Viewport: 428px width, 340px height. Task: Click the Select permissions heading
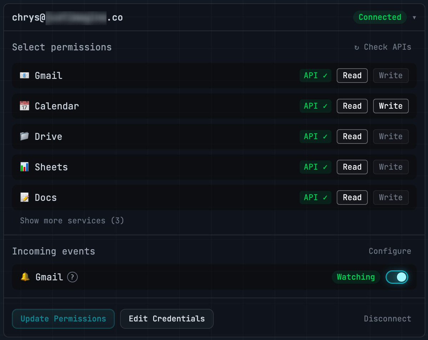point(62,47)
